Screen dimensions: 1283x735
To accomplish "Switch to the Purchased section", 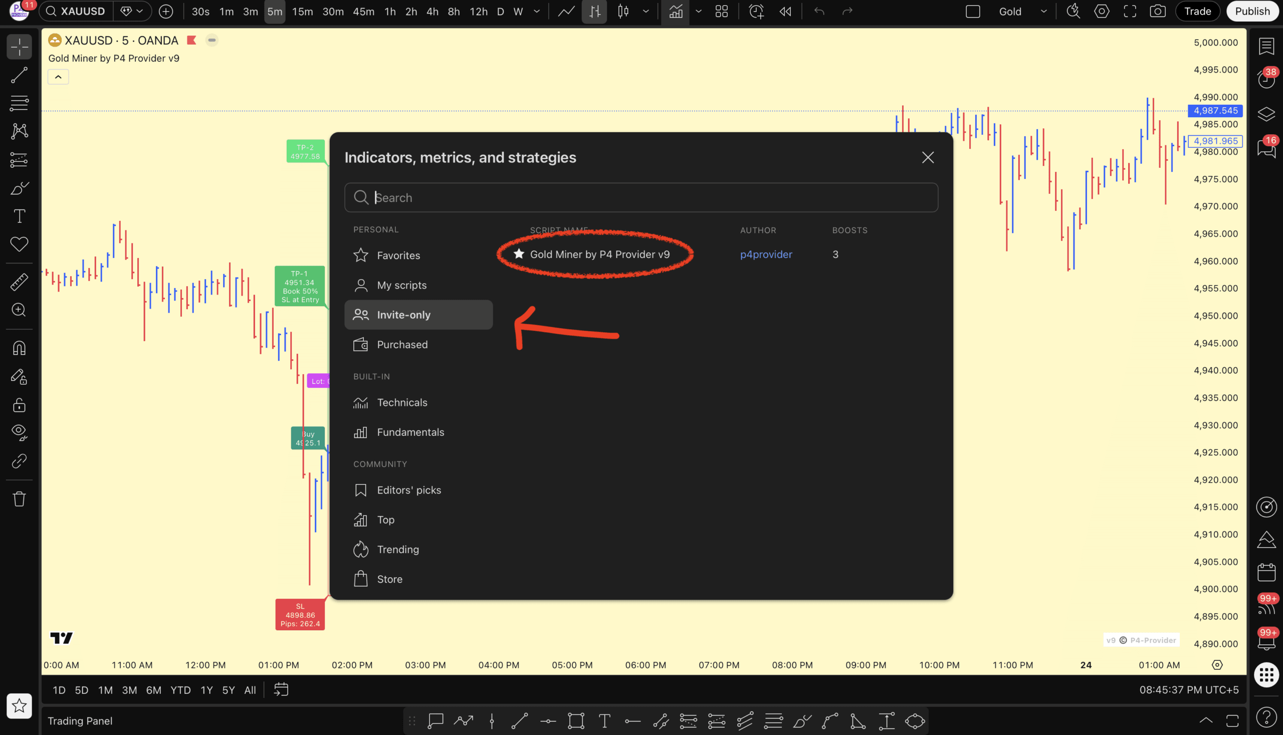I will [x=402, y=344].
